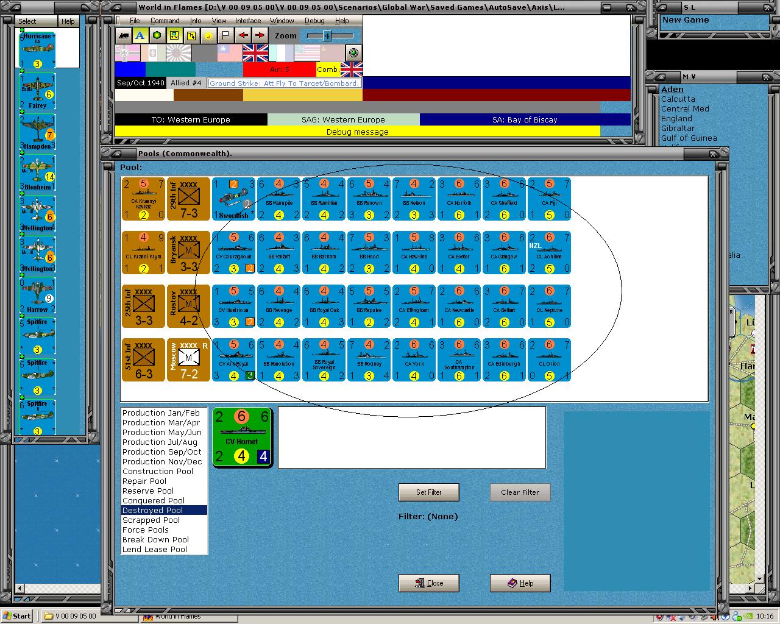
Task: Toggle the blue letter A toolbar button
Action: coord(140,35)
